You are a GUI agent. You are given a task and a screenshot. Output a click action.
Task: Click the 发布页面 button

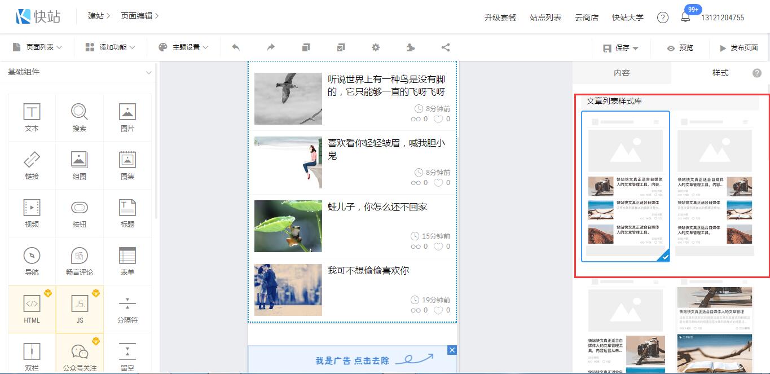point(738,48)
